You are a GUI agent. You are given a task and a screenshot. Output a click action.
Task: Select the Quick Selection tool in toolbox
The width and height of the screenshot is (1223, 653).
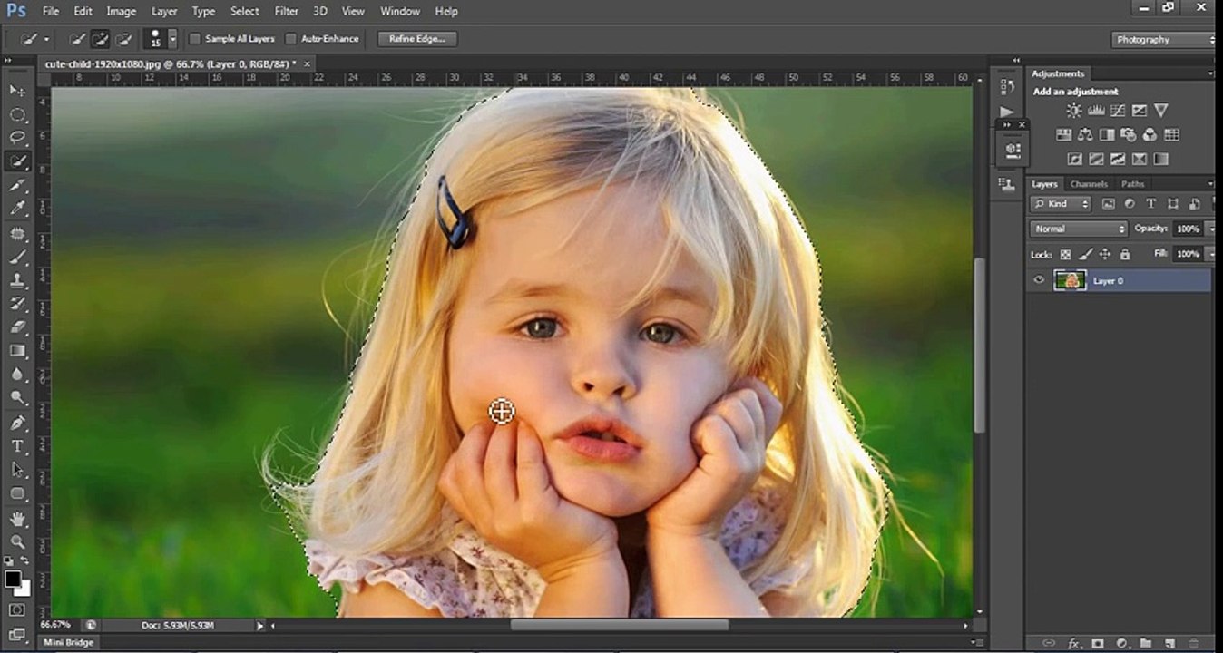click(x=17, y=161)
